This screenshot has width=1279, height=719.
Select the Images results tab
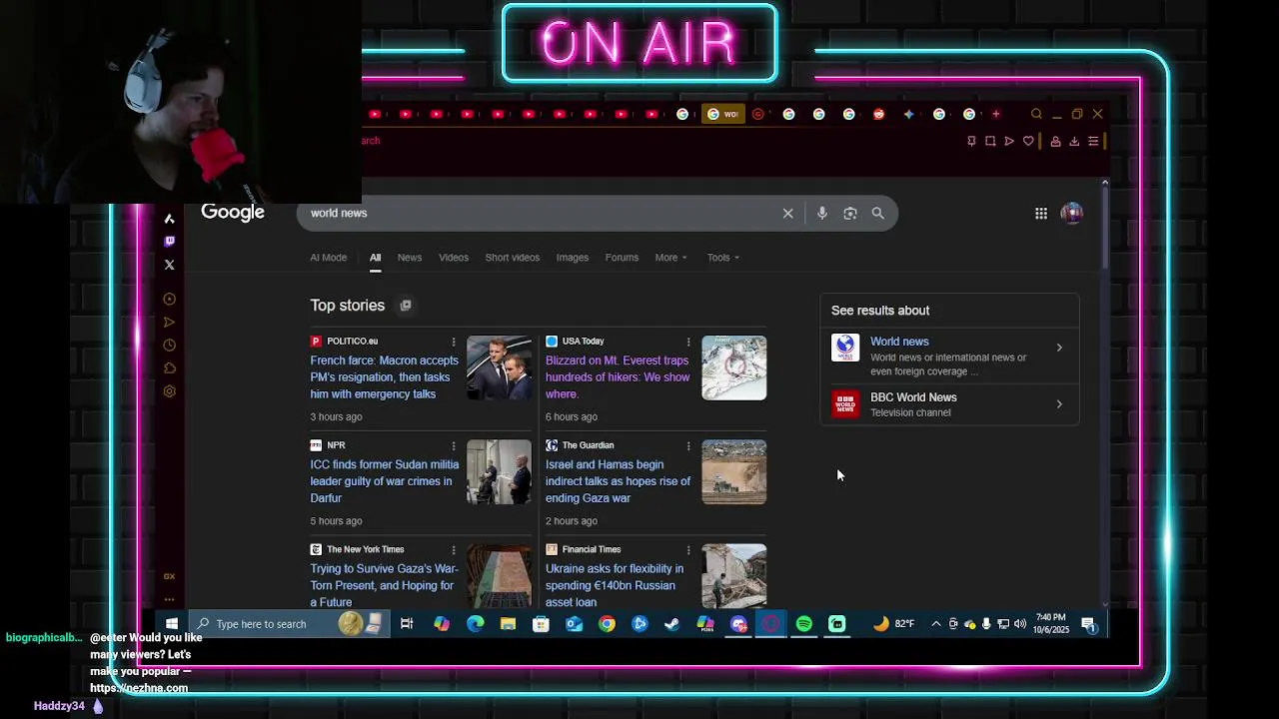click(573, 258)
